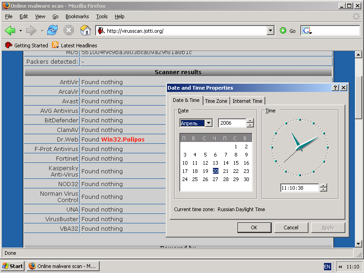This screenshot has height=273, width=364.
Task: Open the File menu
Action: coord(9,16)
